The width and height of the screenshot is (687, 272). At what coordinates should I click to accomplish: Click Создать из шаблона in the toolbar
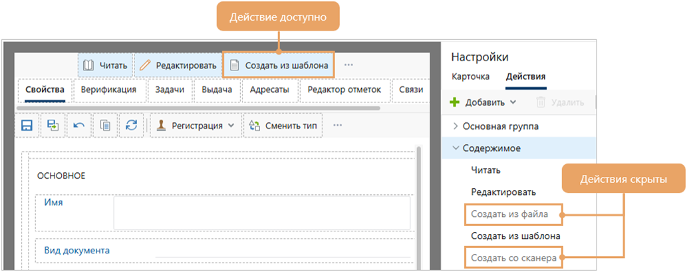coord(278,65)
